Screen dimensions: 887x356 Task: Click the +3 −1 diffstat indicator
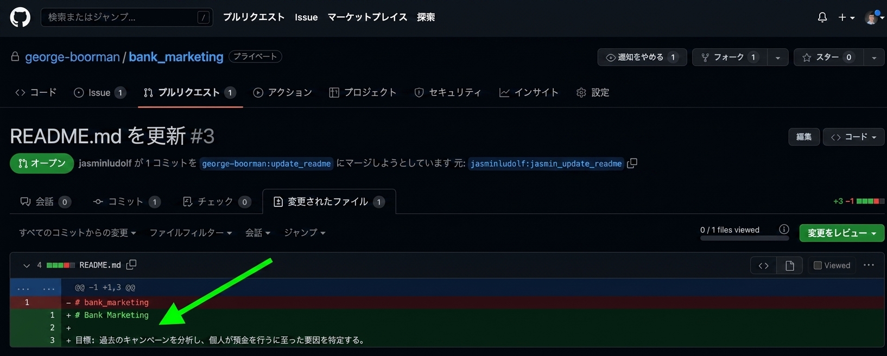pyautogui.click(x=859, y=201)
